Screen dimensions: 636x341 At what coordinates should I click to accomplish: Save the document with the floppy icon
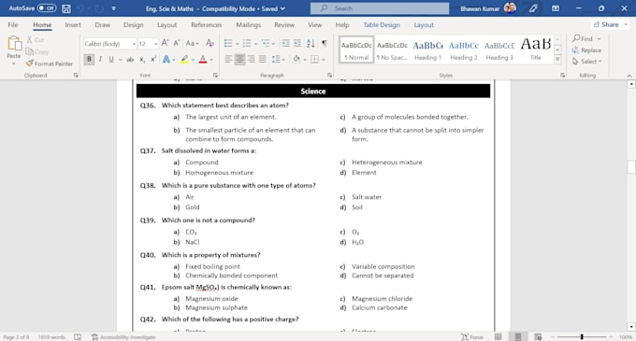tap(66, 8)
